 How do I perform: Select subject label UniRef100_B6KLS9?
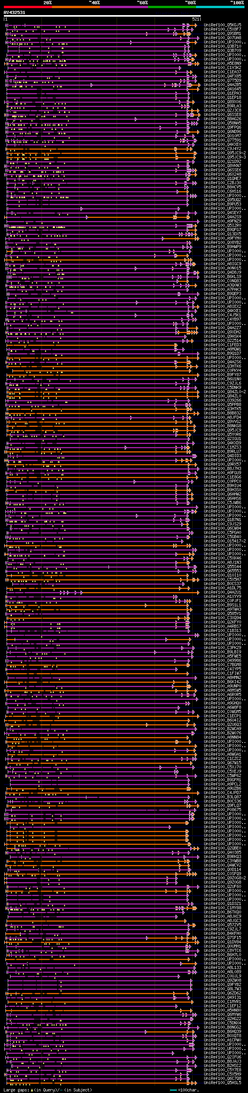pyautogui.click(x=222, y=277)
